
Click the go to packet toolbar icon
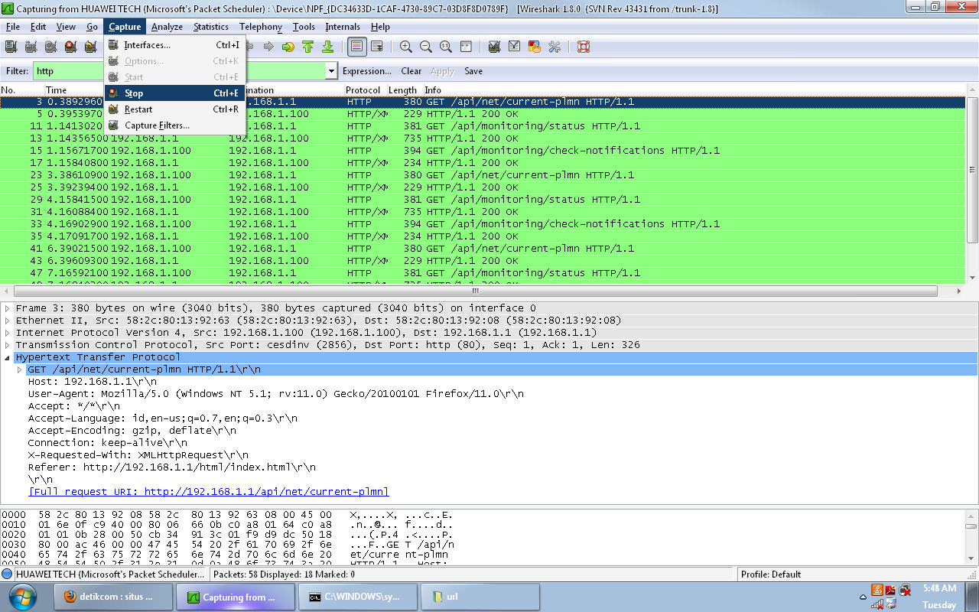click(288, 47)
